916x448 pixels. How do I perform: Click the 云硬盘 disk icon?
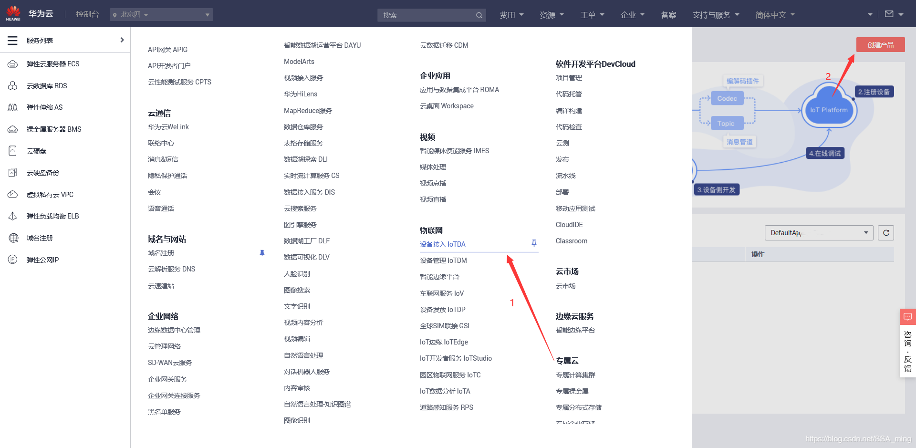13,151
